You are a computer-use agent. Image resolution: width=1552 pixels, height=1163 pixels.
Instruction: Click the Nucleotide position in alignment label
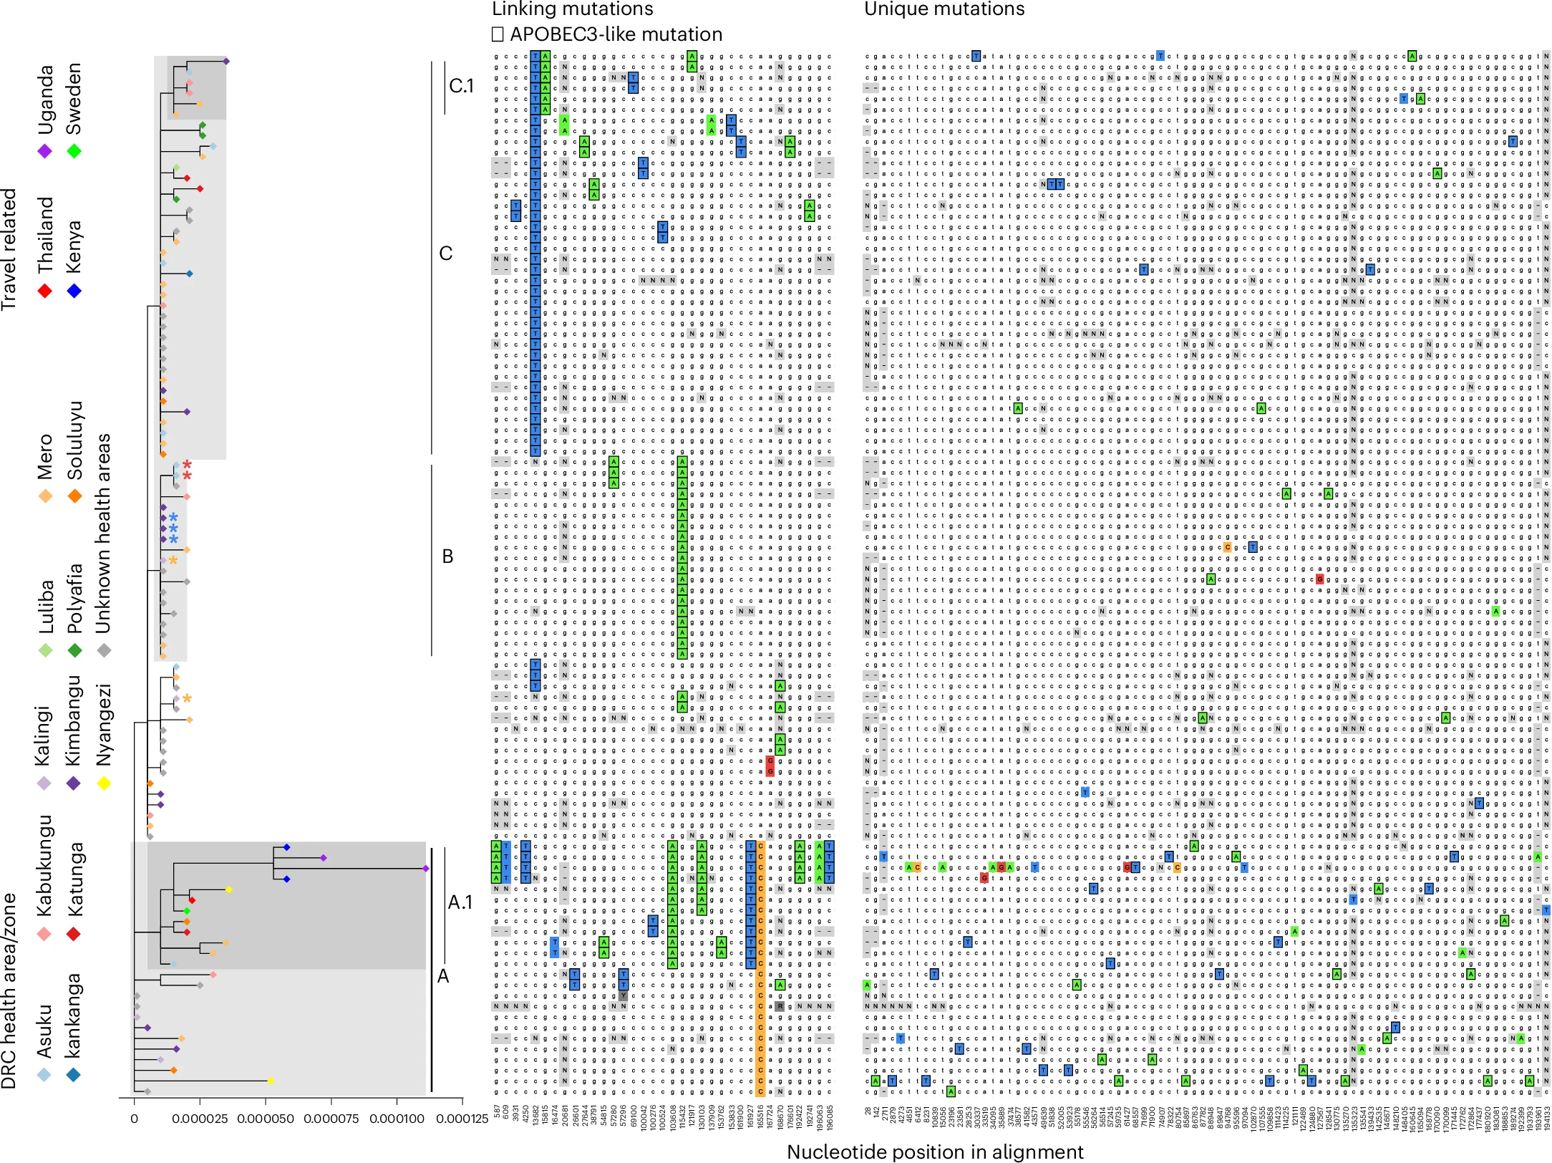935,1152
